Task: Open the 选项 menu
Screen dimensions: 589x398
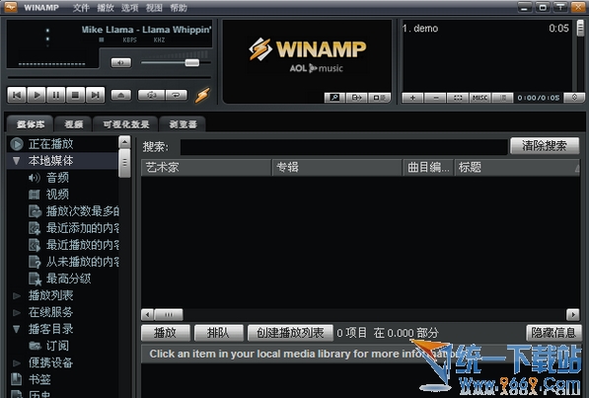Action: pyautogui.click(x=130, y=8)
